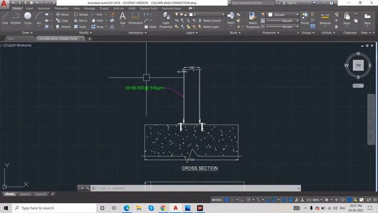Expand the Modify panel
The image size is (378, 213).
click(85, 33)
